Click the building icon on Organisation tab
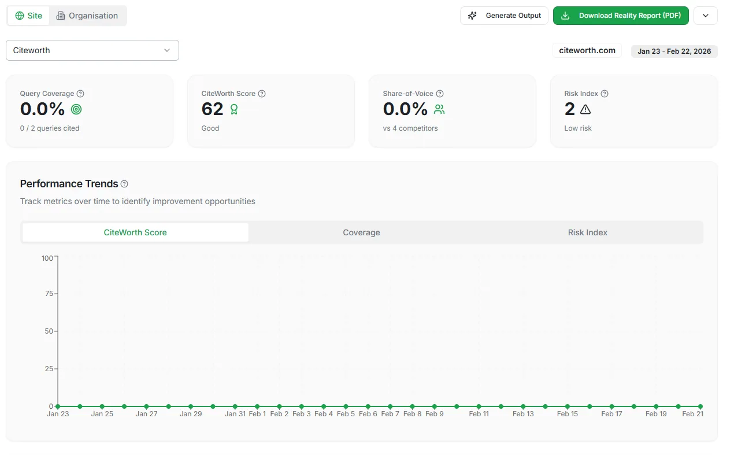The image size is (738, 455). pyautogui.click(x=61, y=16)
